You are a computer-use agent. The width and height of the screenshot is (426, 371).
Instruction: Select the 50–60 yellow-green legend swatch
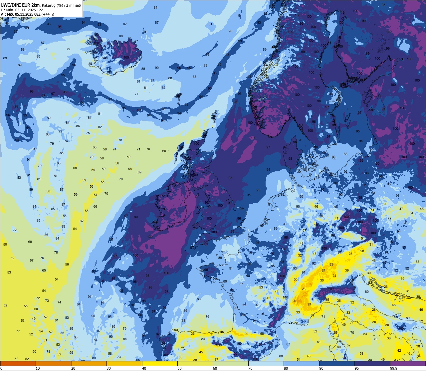(195, 363)
